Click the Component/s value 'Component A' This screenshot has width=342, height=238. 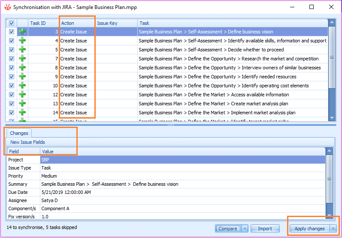click(55, 208)
